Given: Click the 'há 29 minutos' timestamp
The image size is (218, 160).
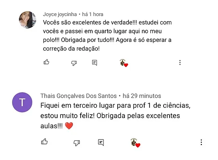Looking at the screenshot, I should 142,96.
